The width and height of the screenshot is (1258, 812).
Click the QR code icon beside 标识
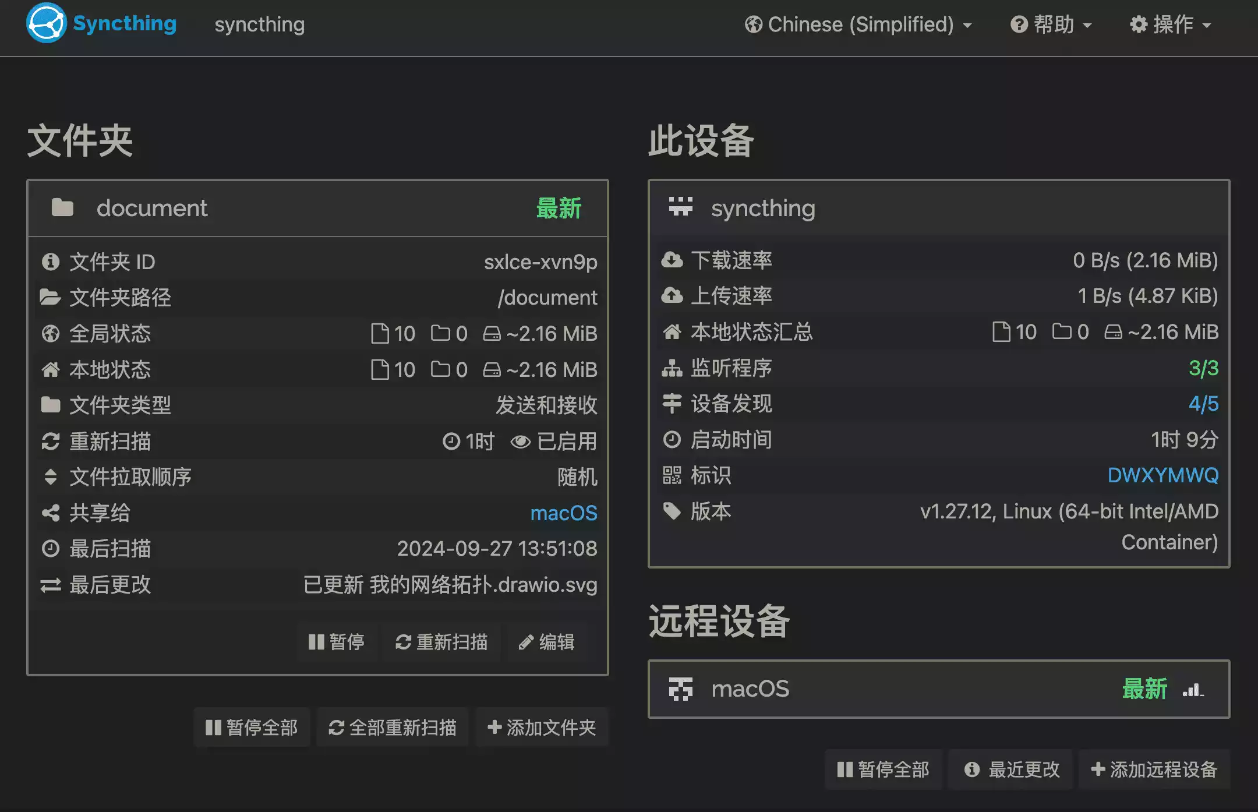[x=672, y=475]
